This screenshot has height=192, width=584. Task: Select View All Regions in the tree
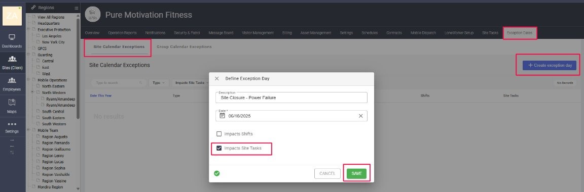[51, 17]
